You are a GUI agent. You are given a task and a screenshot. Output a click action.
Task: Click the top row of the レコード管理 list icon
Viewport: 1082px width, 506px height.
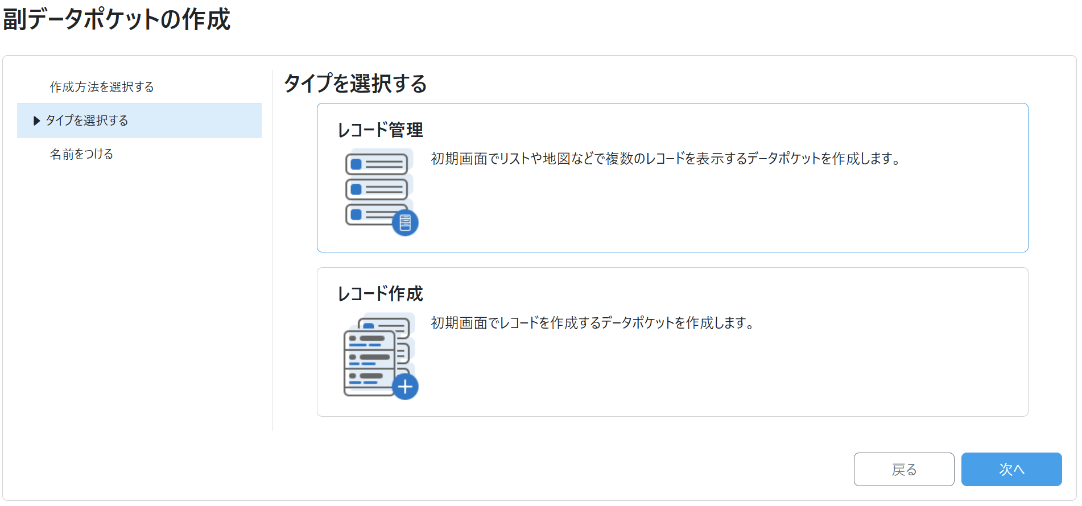tap(377, 164)
